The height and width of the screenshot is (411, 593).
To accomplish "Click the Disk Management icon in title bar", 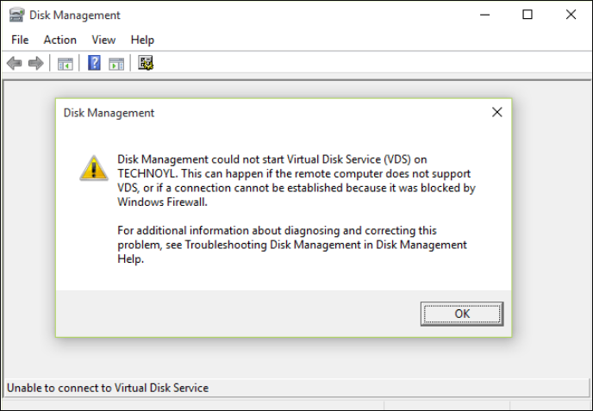I will tap(16, 15).
